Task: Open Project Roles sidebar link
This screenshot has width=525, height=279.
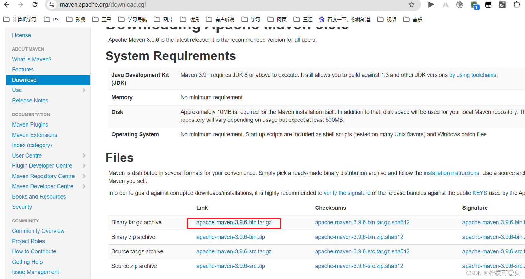Action: [28, 241]
